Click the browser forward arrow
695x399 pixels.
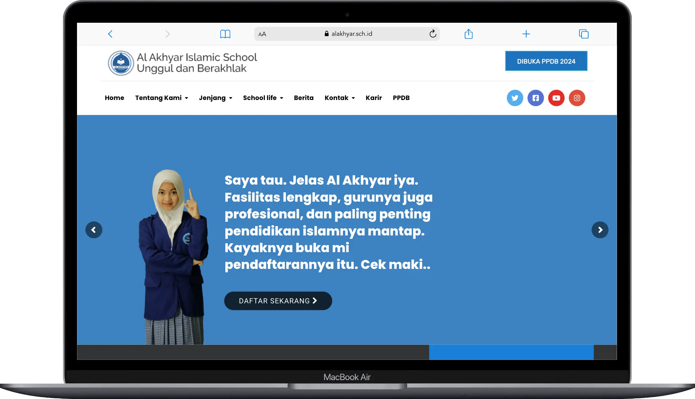click(167, 34)
